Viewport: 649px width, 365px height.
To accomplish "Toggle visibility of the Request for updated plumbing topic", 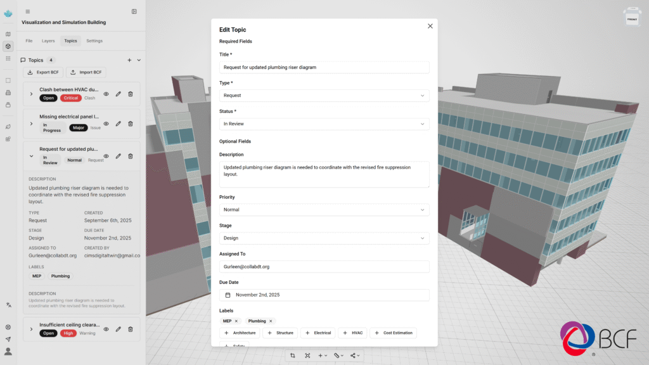I will pyautogui.click(x=106, y=155).
